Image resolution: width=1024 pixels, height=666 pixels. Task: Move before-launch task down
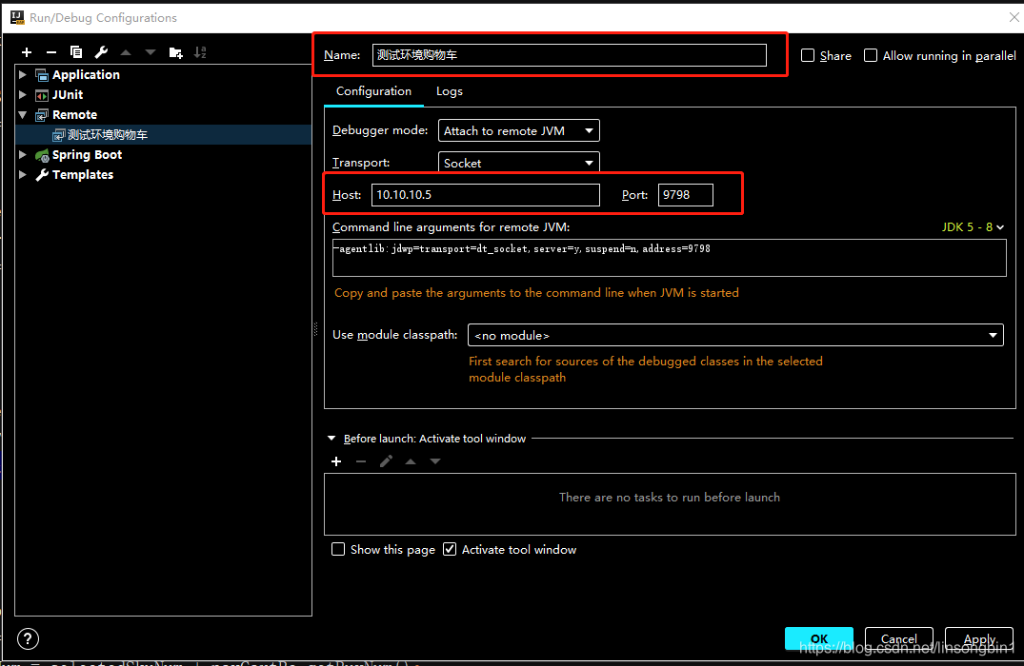click(435, 461)
